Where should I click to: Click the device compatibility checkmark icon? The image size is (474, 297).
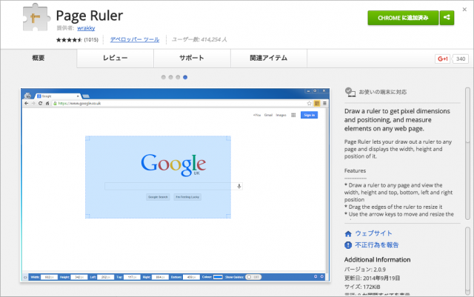pyautogui.click(x=350, y=93)
